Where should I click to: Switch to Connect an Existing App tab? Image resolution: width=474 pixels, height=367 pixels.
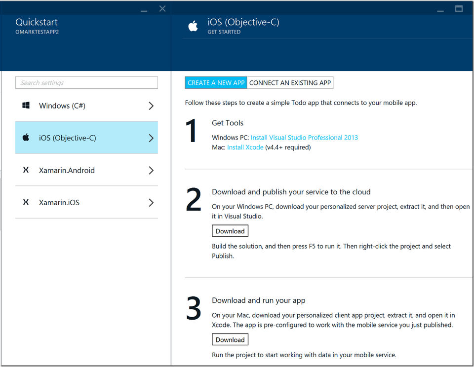click(x=290, y=82)
